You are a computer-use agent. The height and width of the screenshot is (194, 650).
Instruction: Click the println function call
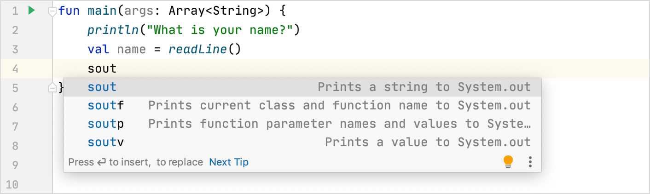(113, 30)
